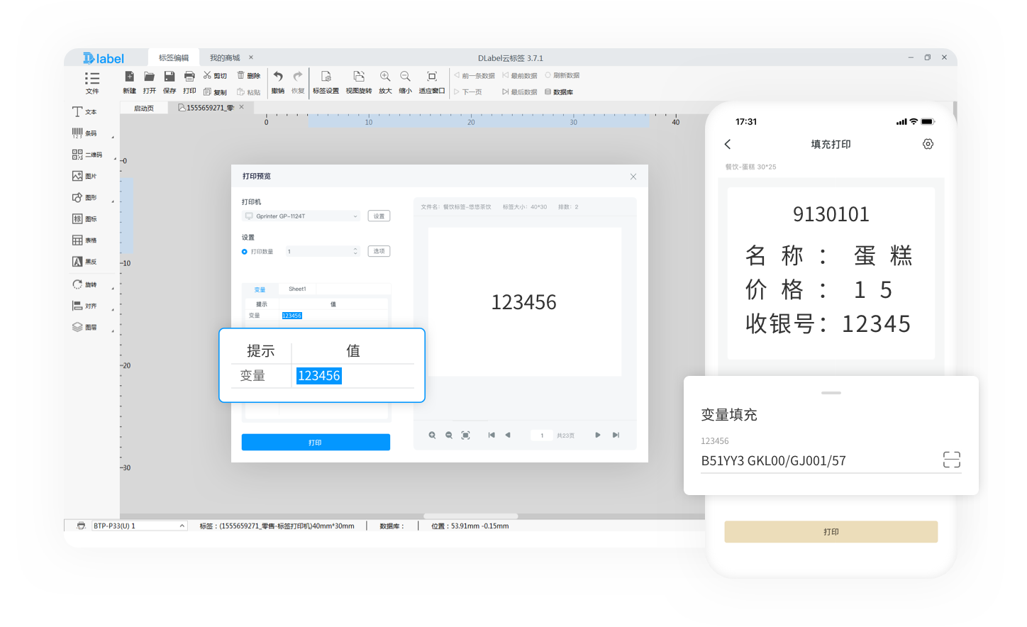Open the phone screen's settings gear
This screenshot has width=1027, height=627.
pos(928,144)
